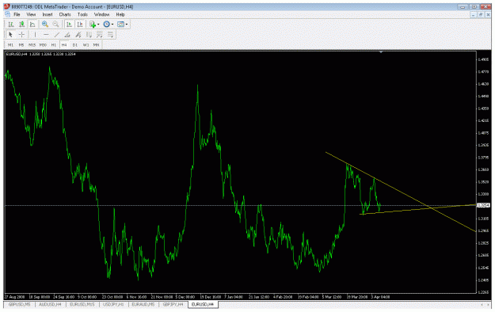Image resolution: width=495 pixels, height=312 pixels.
Task: Switch chart to M30 timeframe
Action: click(x=43, y=45)
